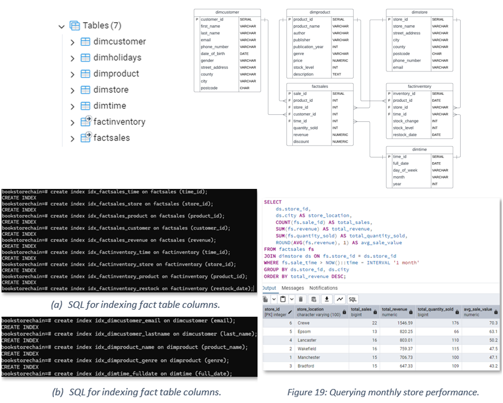Expand the dimstore table node
Viewport: 503px width, 403px height.
click(x=72, y=90)
